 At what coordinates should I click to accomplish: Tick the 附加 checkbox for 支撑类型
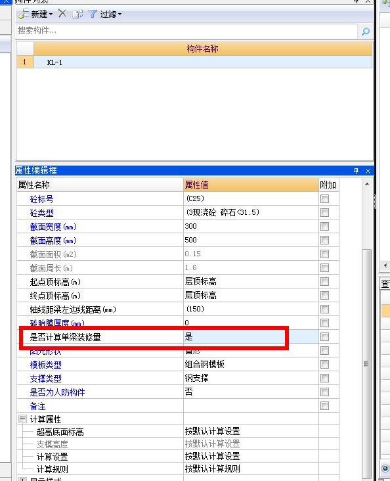click(x=325, y=378)
